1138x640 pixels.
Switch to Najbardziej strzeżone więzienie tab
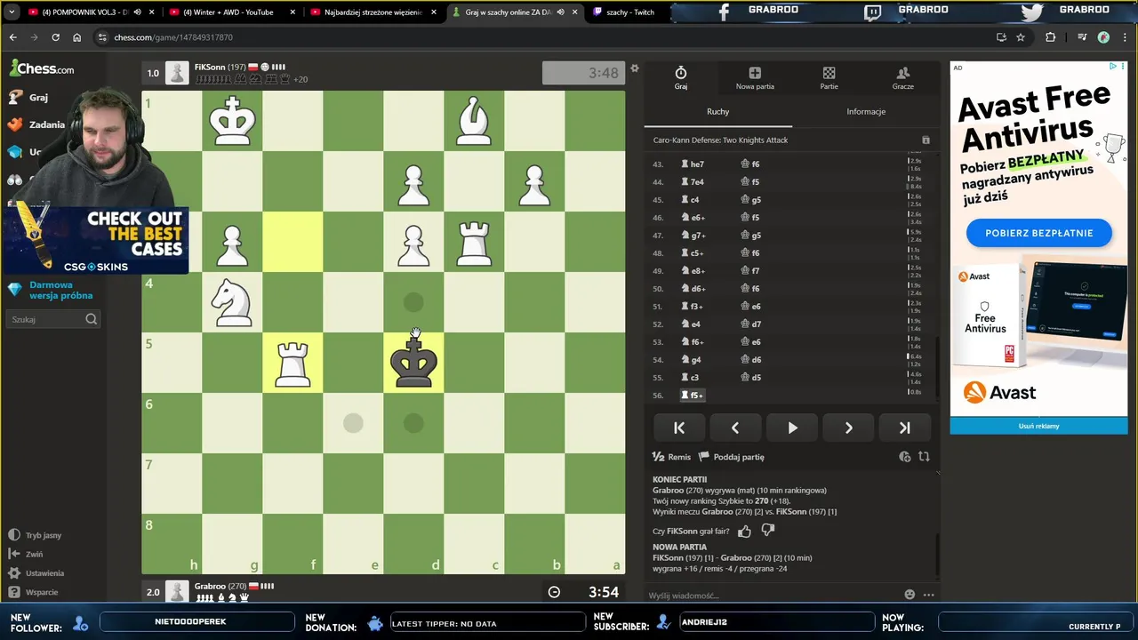click(x=373, y=12)
